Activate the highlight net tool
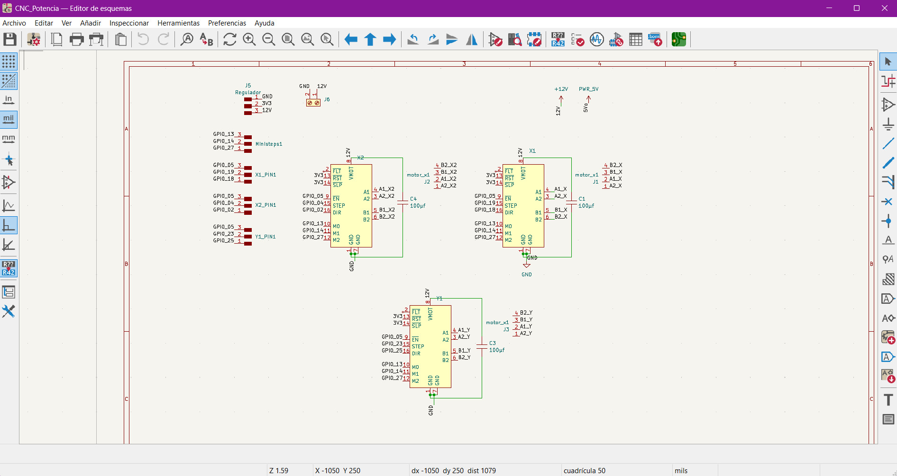The height and width of the screenshot is (476, 897). tap(888, 81)
